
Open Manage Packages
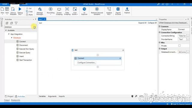pos(40,11)
